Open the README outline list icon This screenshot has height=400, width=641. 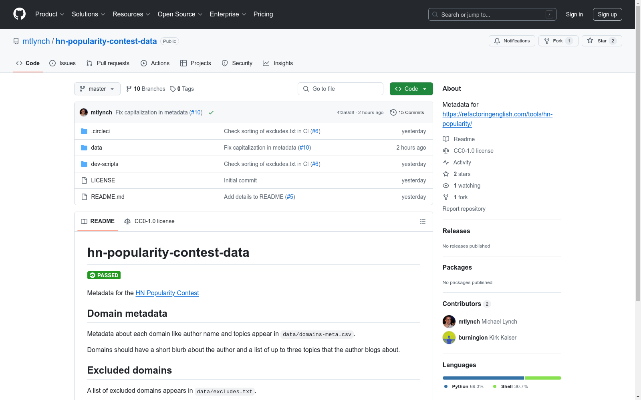pyautogui.click(x=422, y=222)
